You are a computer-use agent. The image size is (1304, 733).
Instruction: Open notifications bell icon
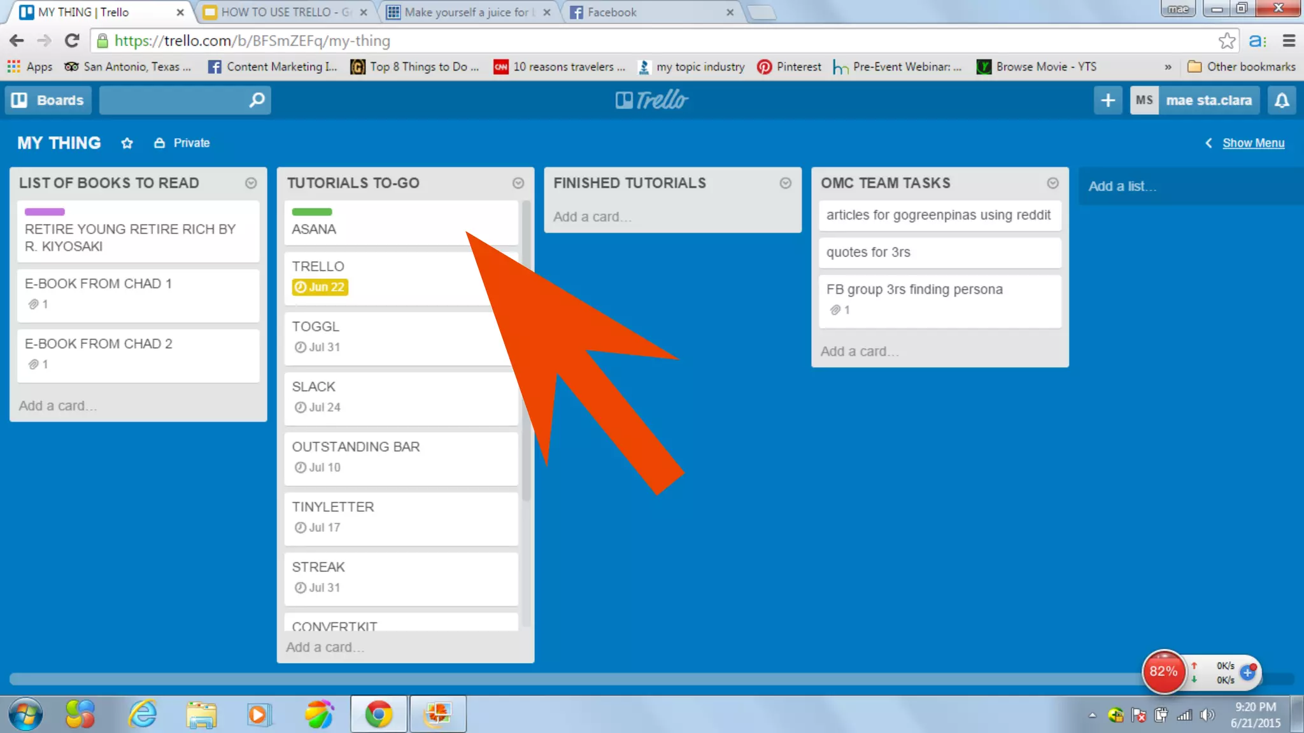(x=1282, y=100)
